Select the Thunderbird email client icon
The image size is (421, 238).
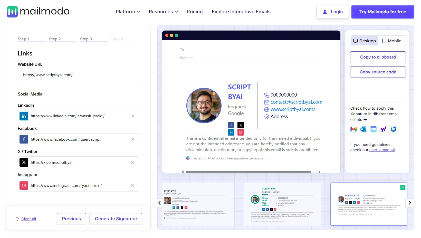click(x=393, y=129)
